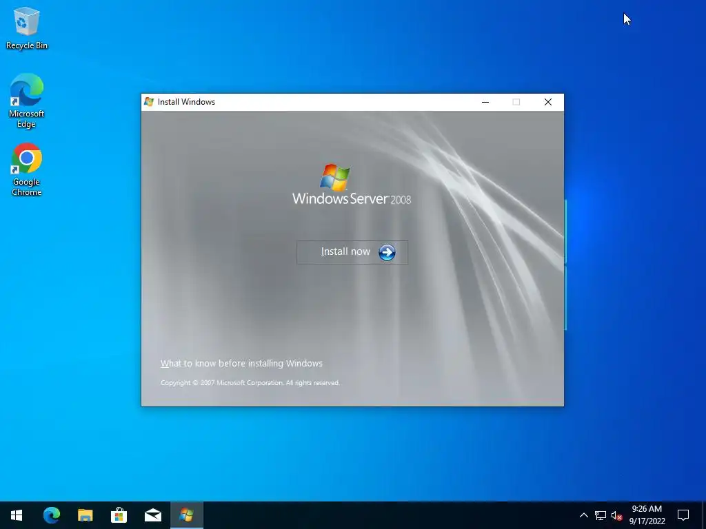Minimize the Install Windows window
This screenshot has width=706, height=529.
(485, 102)
